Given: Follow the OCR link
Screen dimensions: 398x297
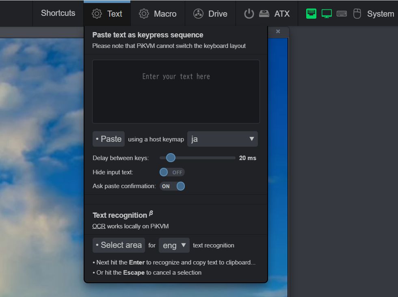Looking at the screenshot, I should [99, 226].
